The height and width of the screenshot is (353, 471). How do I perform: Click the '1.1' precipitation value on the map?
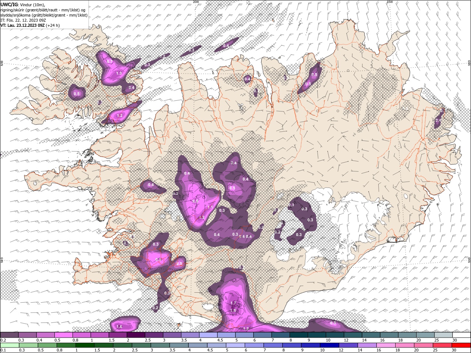coord(210,207)
